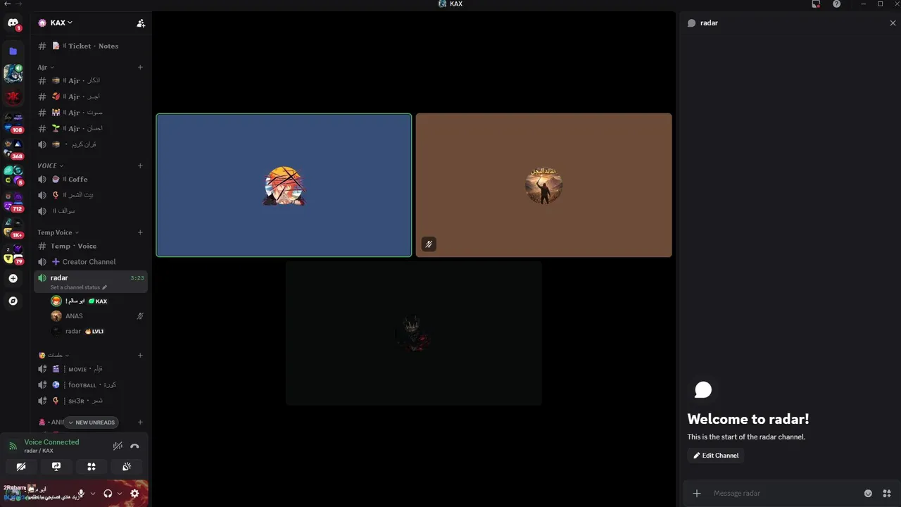
Task: Open emoji picker in message bar
Action: 868,493
